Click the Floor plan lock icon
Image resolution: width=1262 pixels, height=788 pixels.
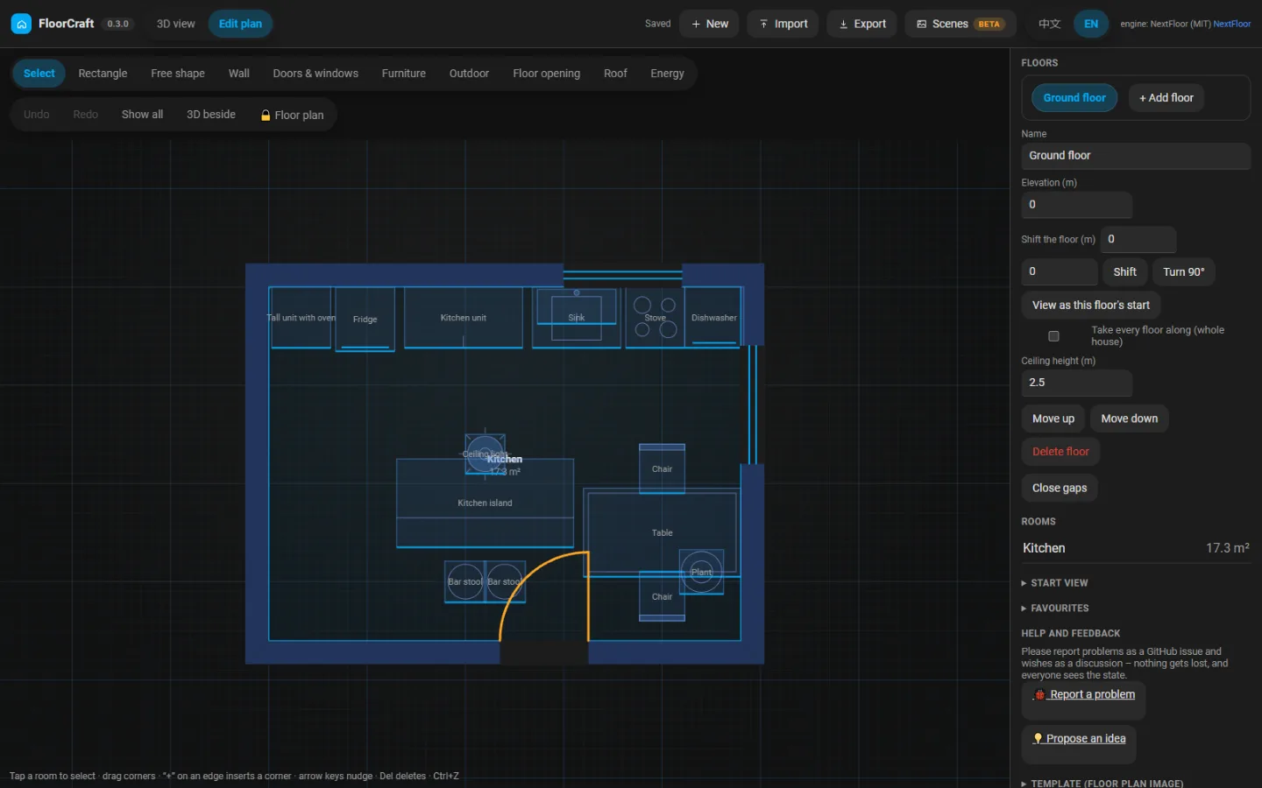pyautogui.click(x=266, y=116)
